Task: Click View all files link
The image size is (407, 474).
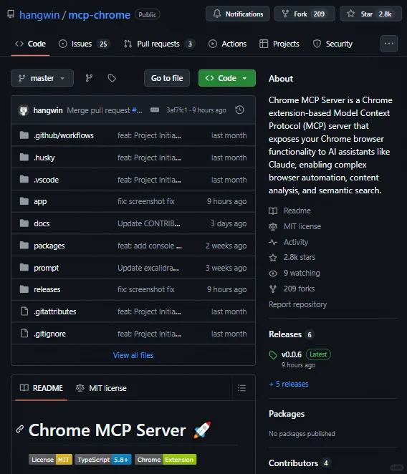Action: point(133,355)
